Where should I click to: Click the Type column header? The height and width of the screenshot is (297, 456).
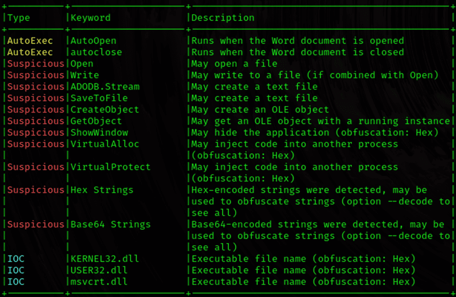coord(19,18)
